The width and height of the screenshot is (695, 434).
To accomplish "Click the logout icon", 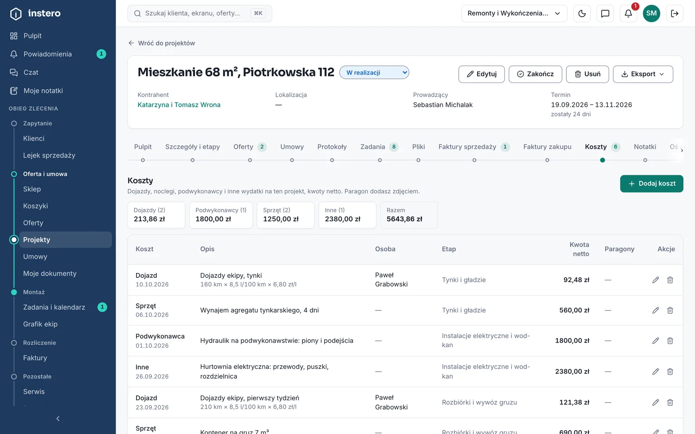I will click(x=675, y=13).
